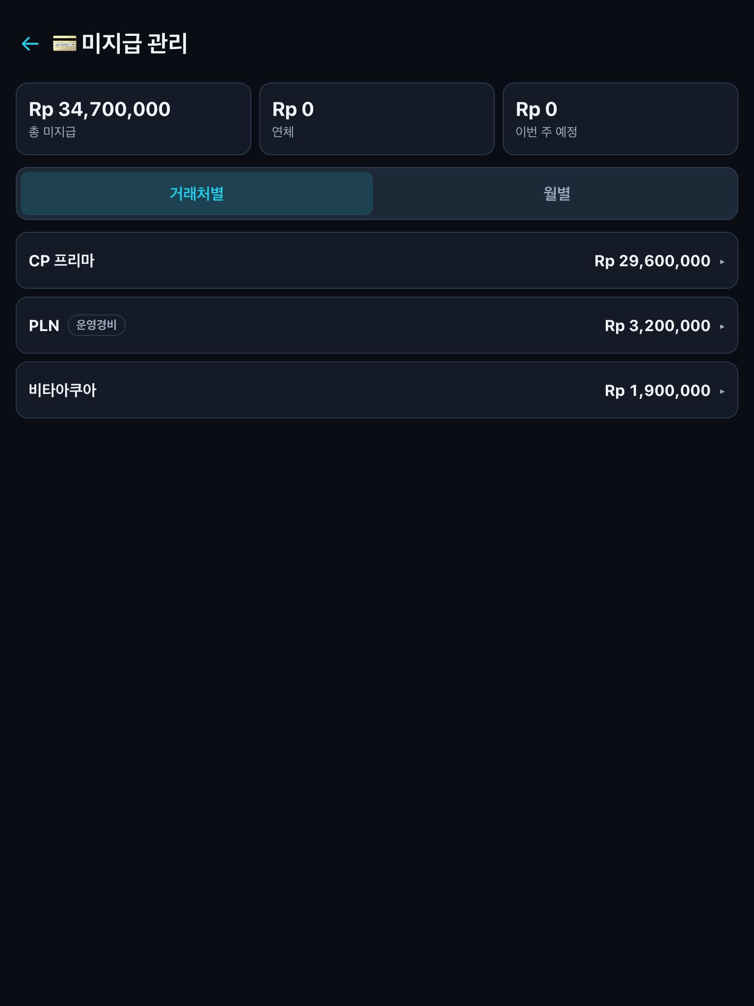
Task: Open the 이번 주 예정 summary card
Action: click(620, 119)
